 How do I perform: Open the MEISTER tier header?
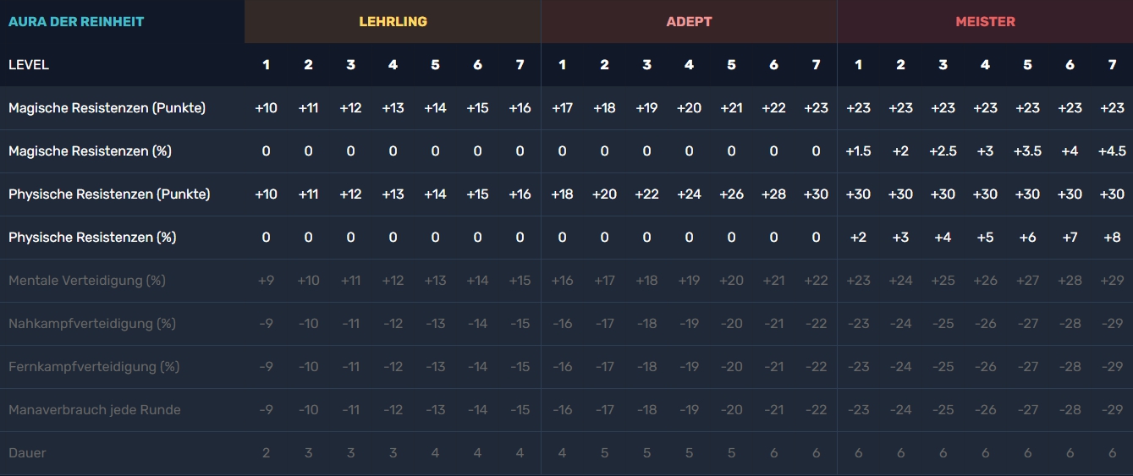(x=985, y=22)
